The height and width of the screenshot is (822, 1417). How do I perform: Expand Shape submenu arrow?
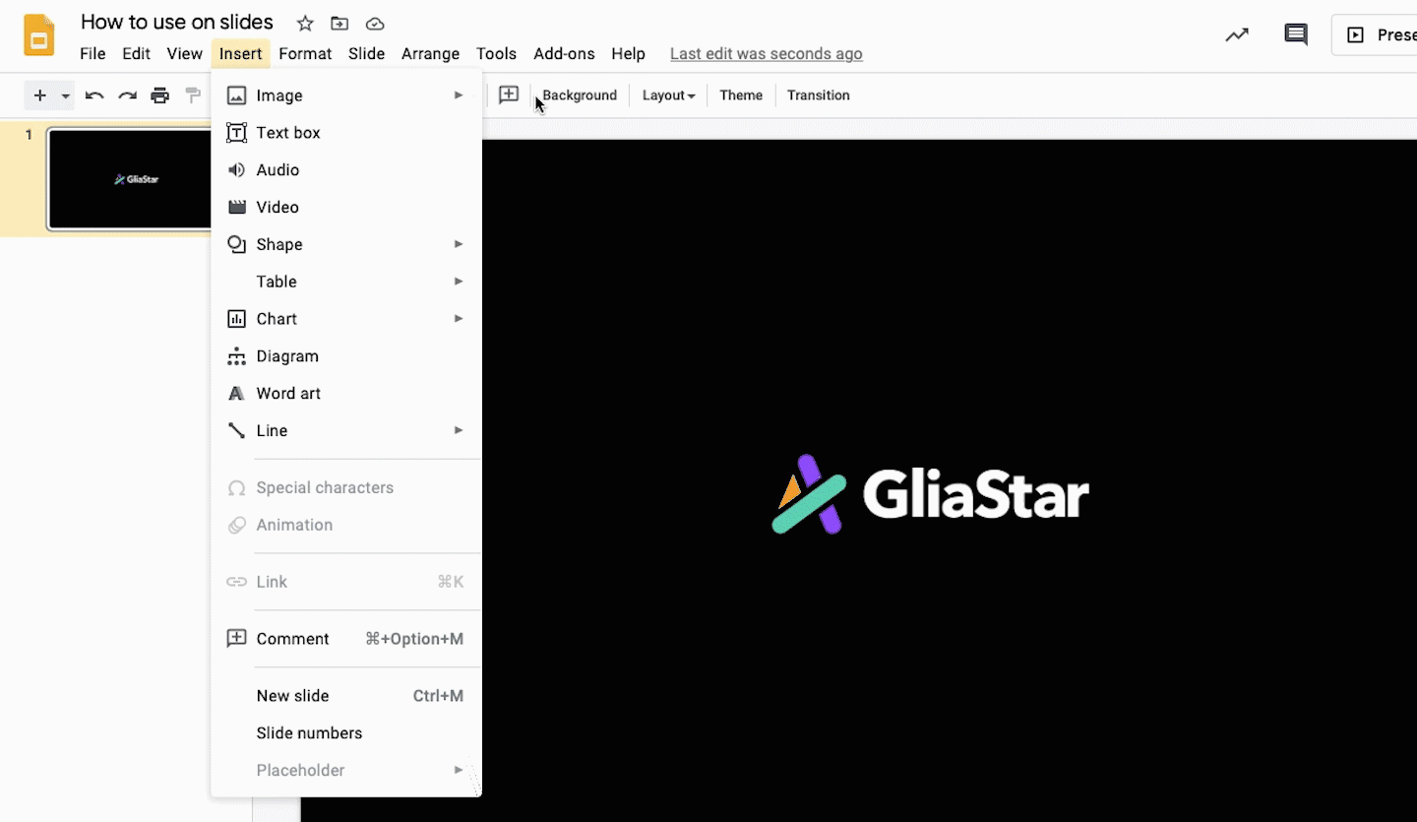459,244
